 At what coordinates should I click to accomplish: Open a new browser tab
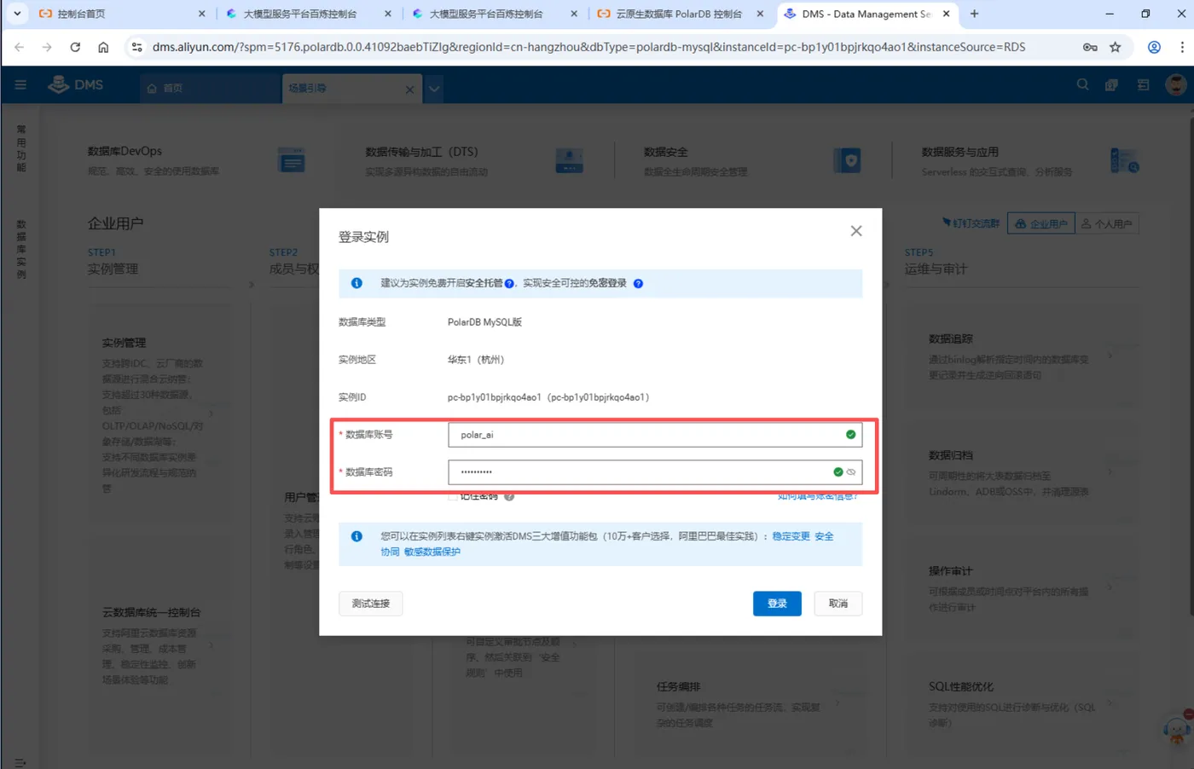[x=974, y=14]
